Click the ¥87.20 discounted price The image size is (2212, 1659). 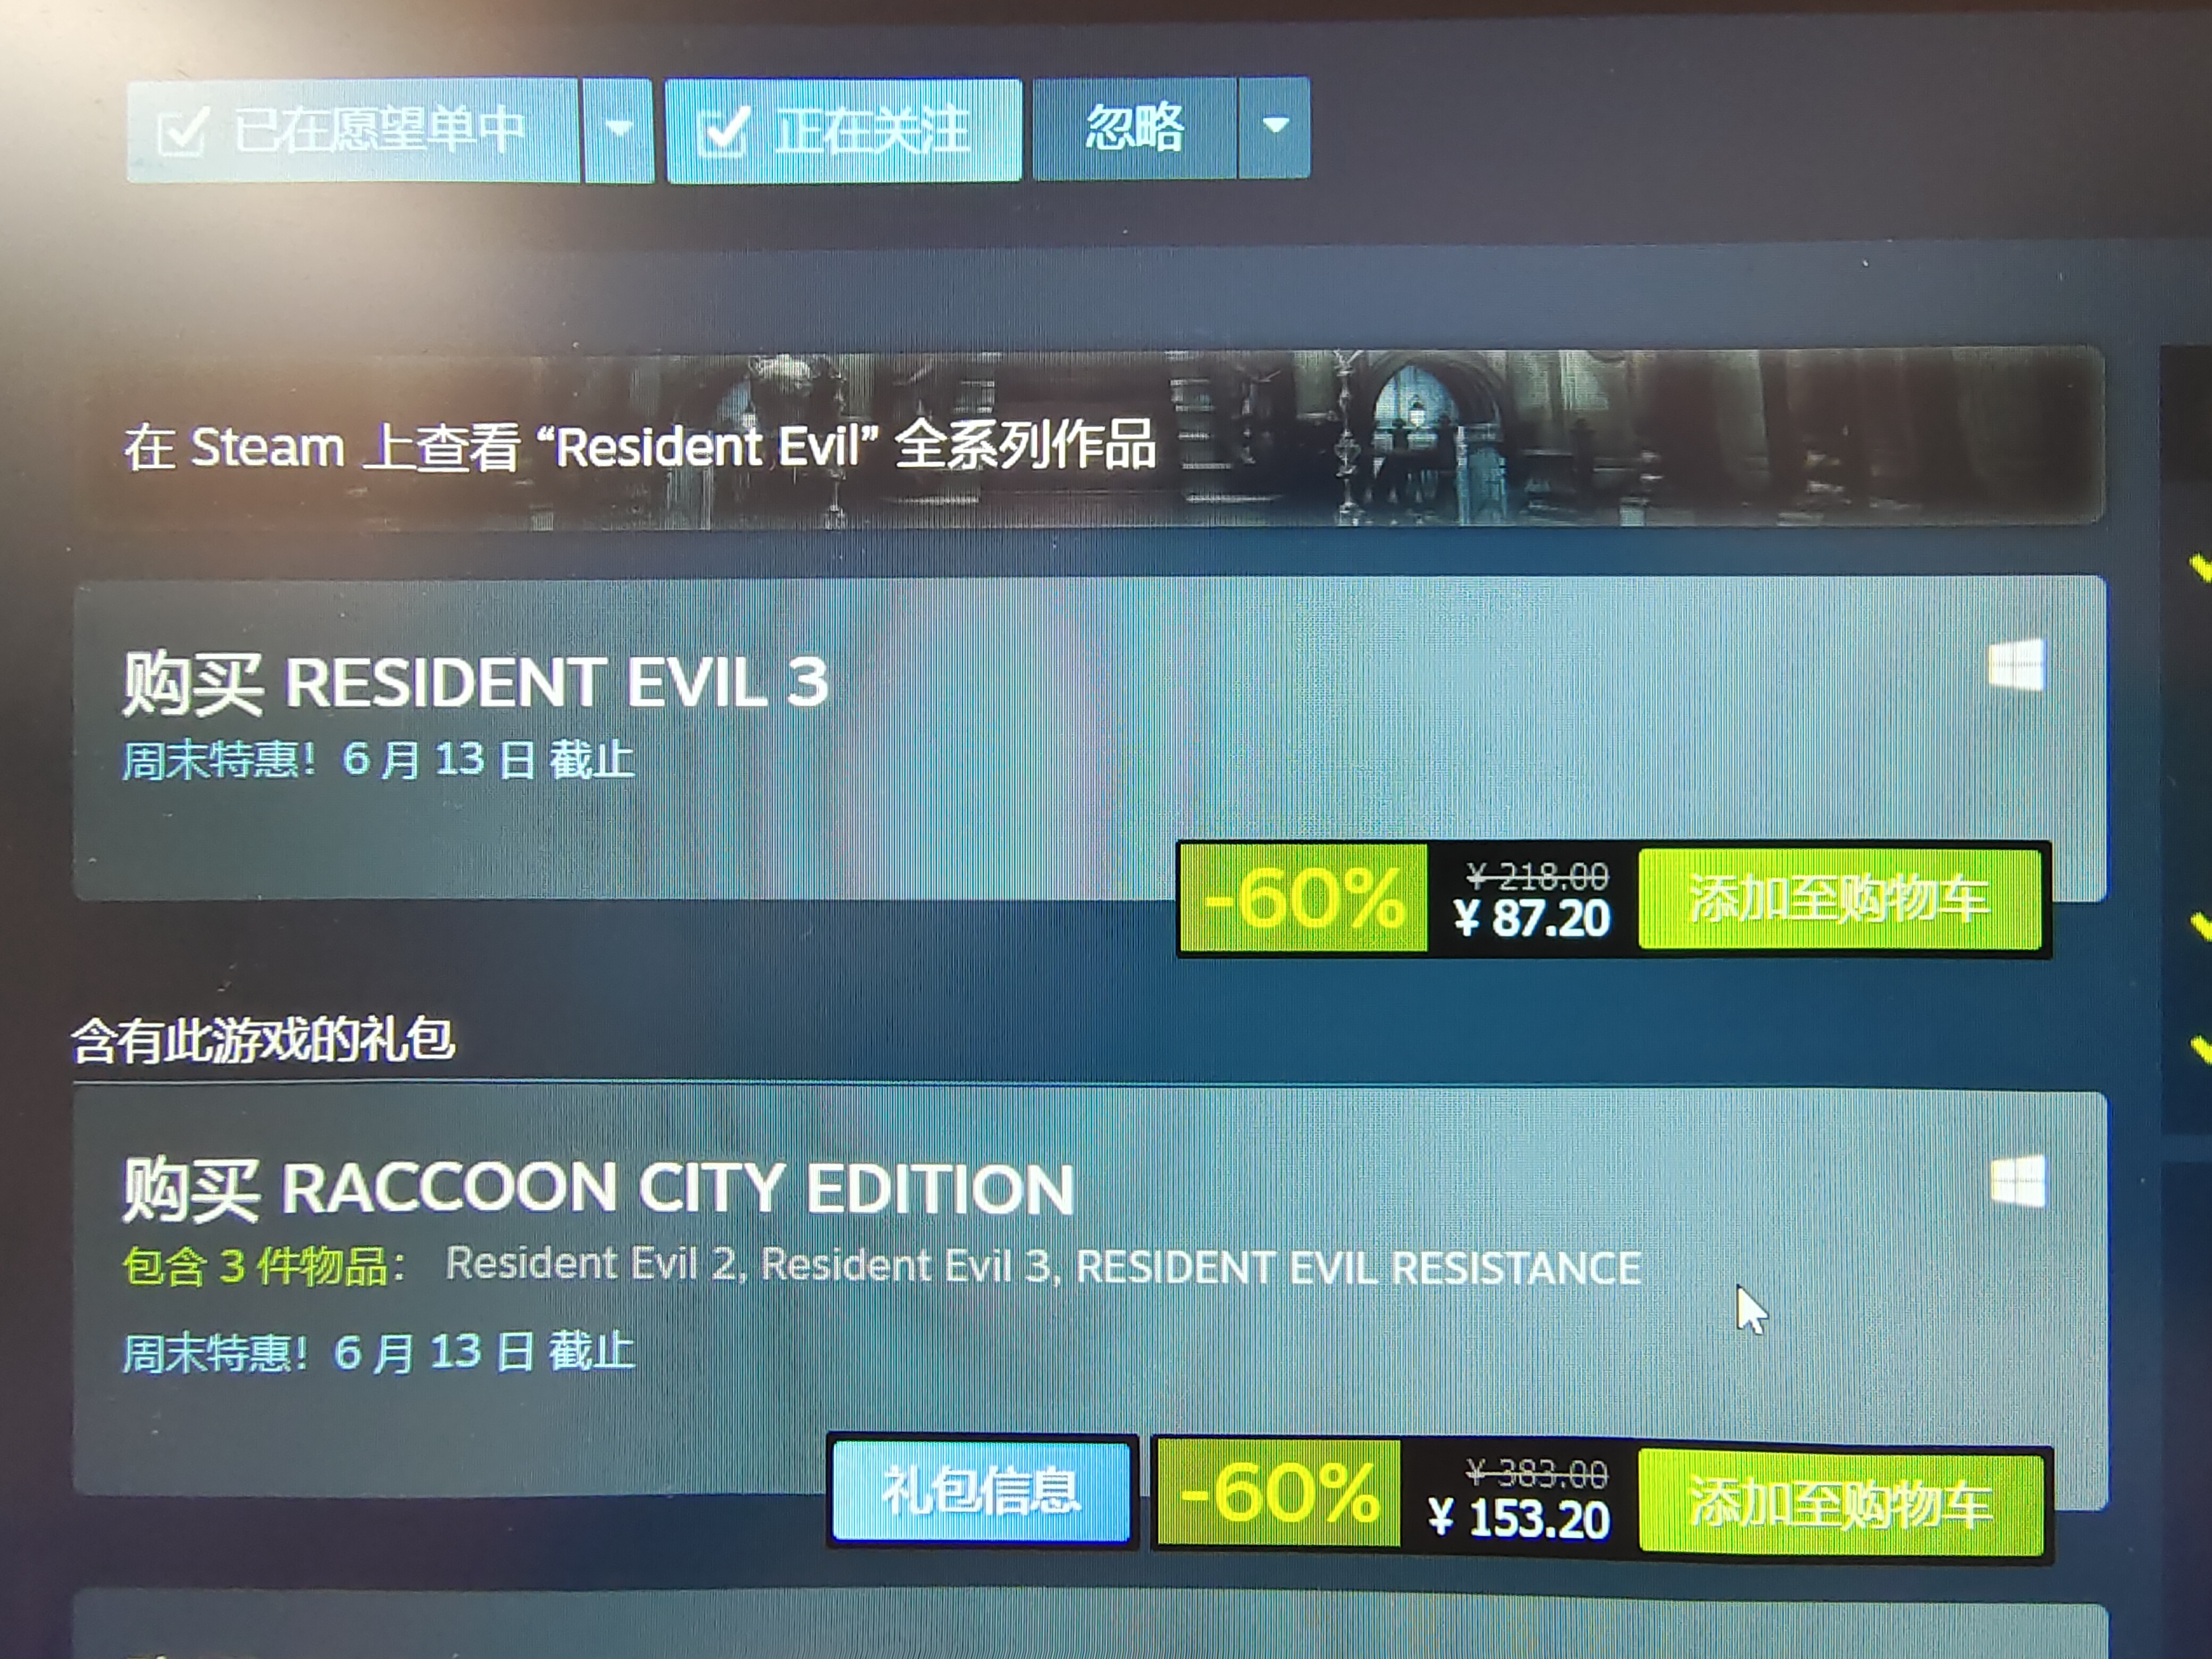(x=1532, y=918)
